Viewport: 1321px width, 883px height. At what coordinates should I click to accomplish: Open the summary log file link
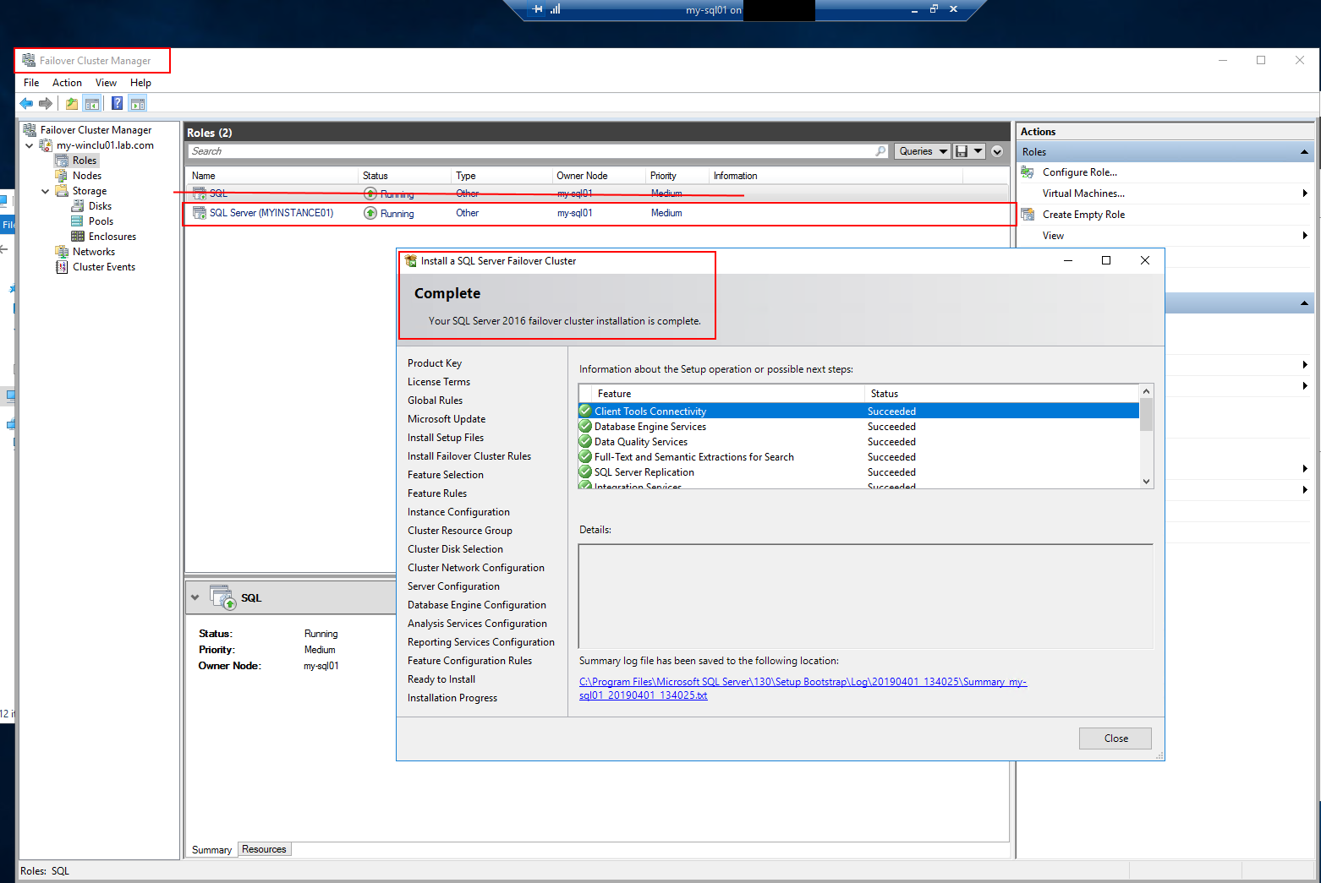pyautogui.click(x=803, y=689)
